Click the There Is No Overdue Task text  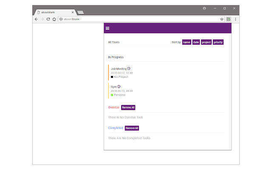pos(126,117)
